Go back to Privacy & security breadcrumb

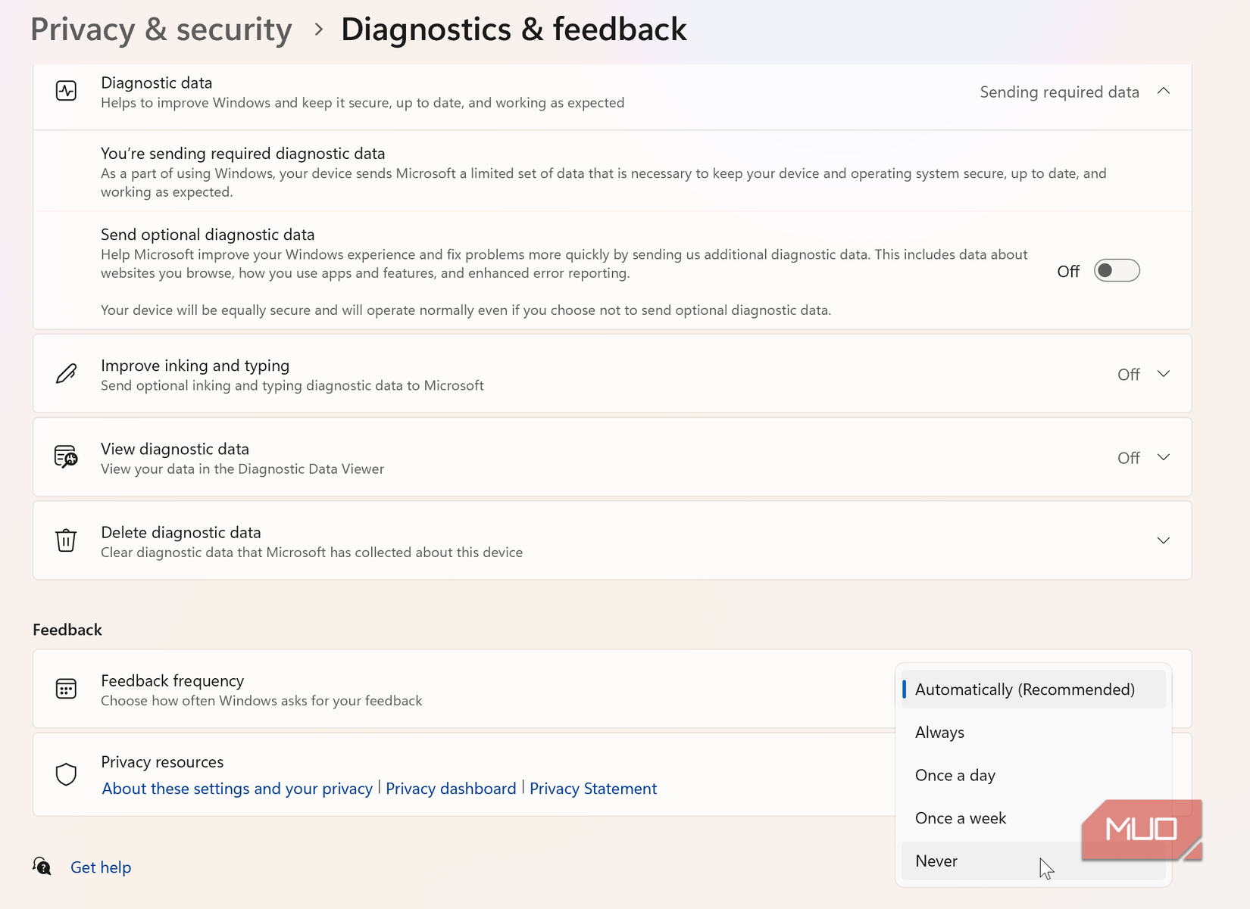[x=161, y=30]
